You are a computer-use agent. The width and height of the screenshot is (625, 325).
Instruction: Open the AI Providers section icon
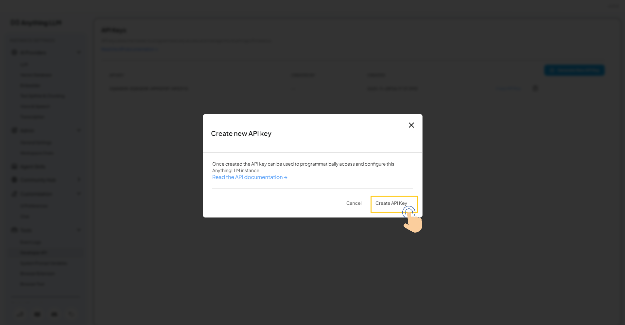14,52
